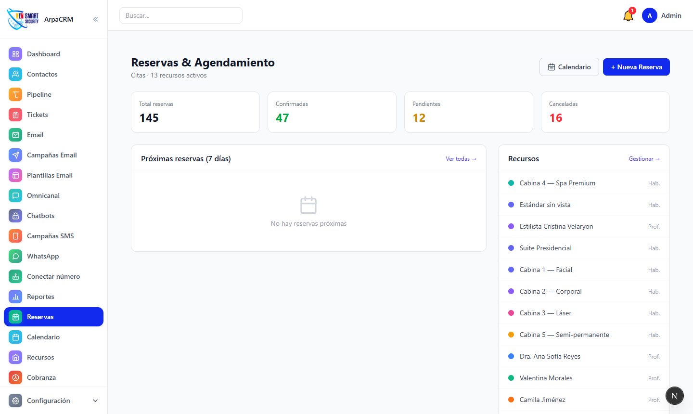Go to Reservas menu item
Viewport: 693px width, 414px height.
click(54, 317)
